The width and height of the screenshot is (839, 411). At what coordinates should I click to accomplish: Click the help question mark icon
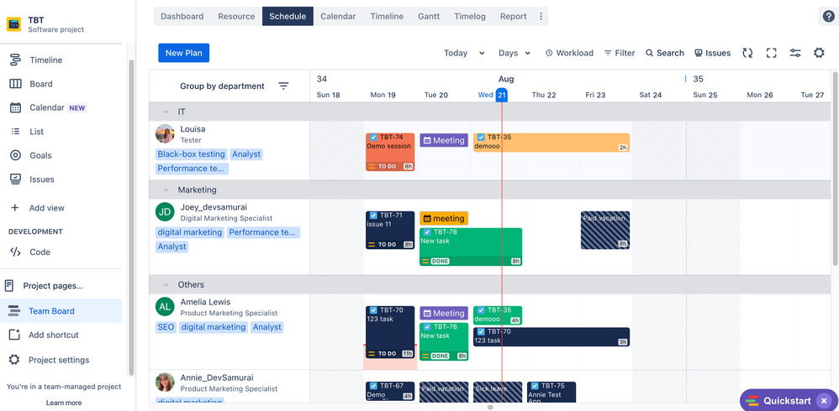tap(828, 16)
